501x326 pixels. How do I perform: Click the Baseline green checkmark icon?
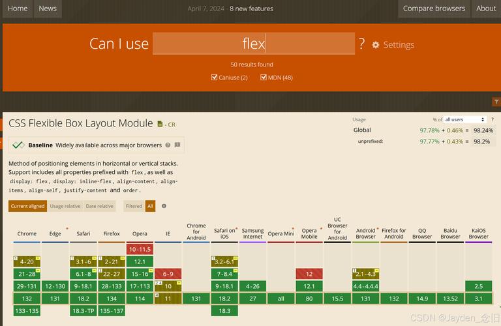click(x=18, y=145)
